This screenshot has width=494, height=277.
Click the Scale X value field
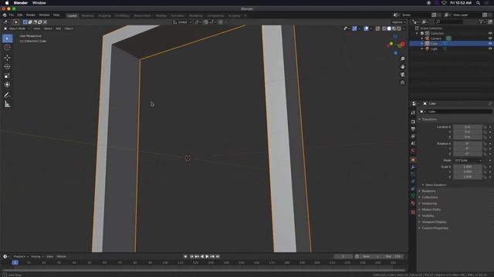[x=468, y=167]
